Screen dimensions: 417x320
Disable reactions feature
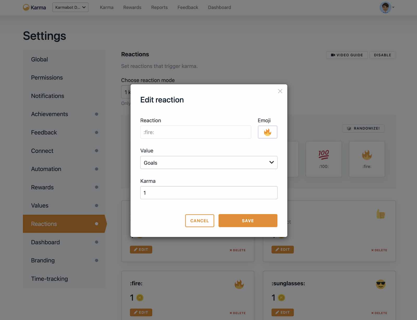pyautogui.click(x=382, y=55)
